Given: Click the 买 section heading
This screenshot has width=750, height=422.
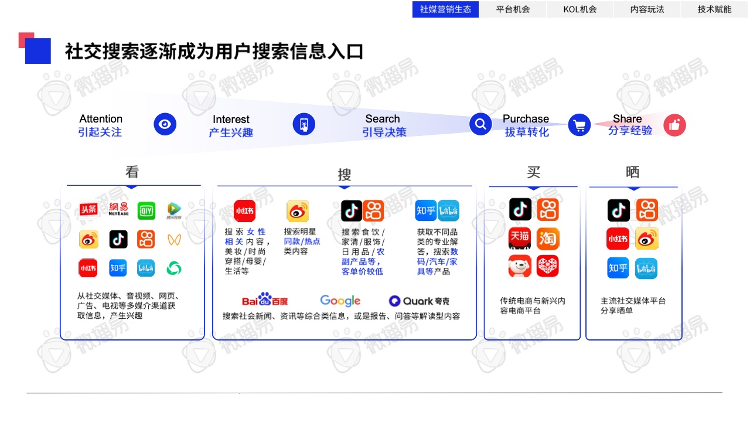Looking at the screenshot, I should point(533,172).
